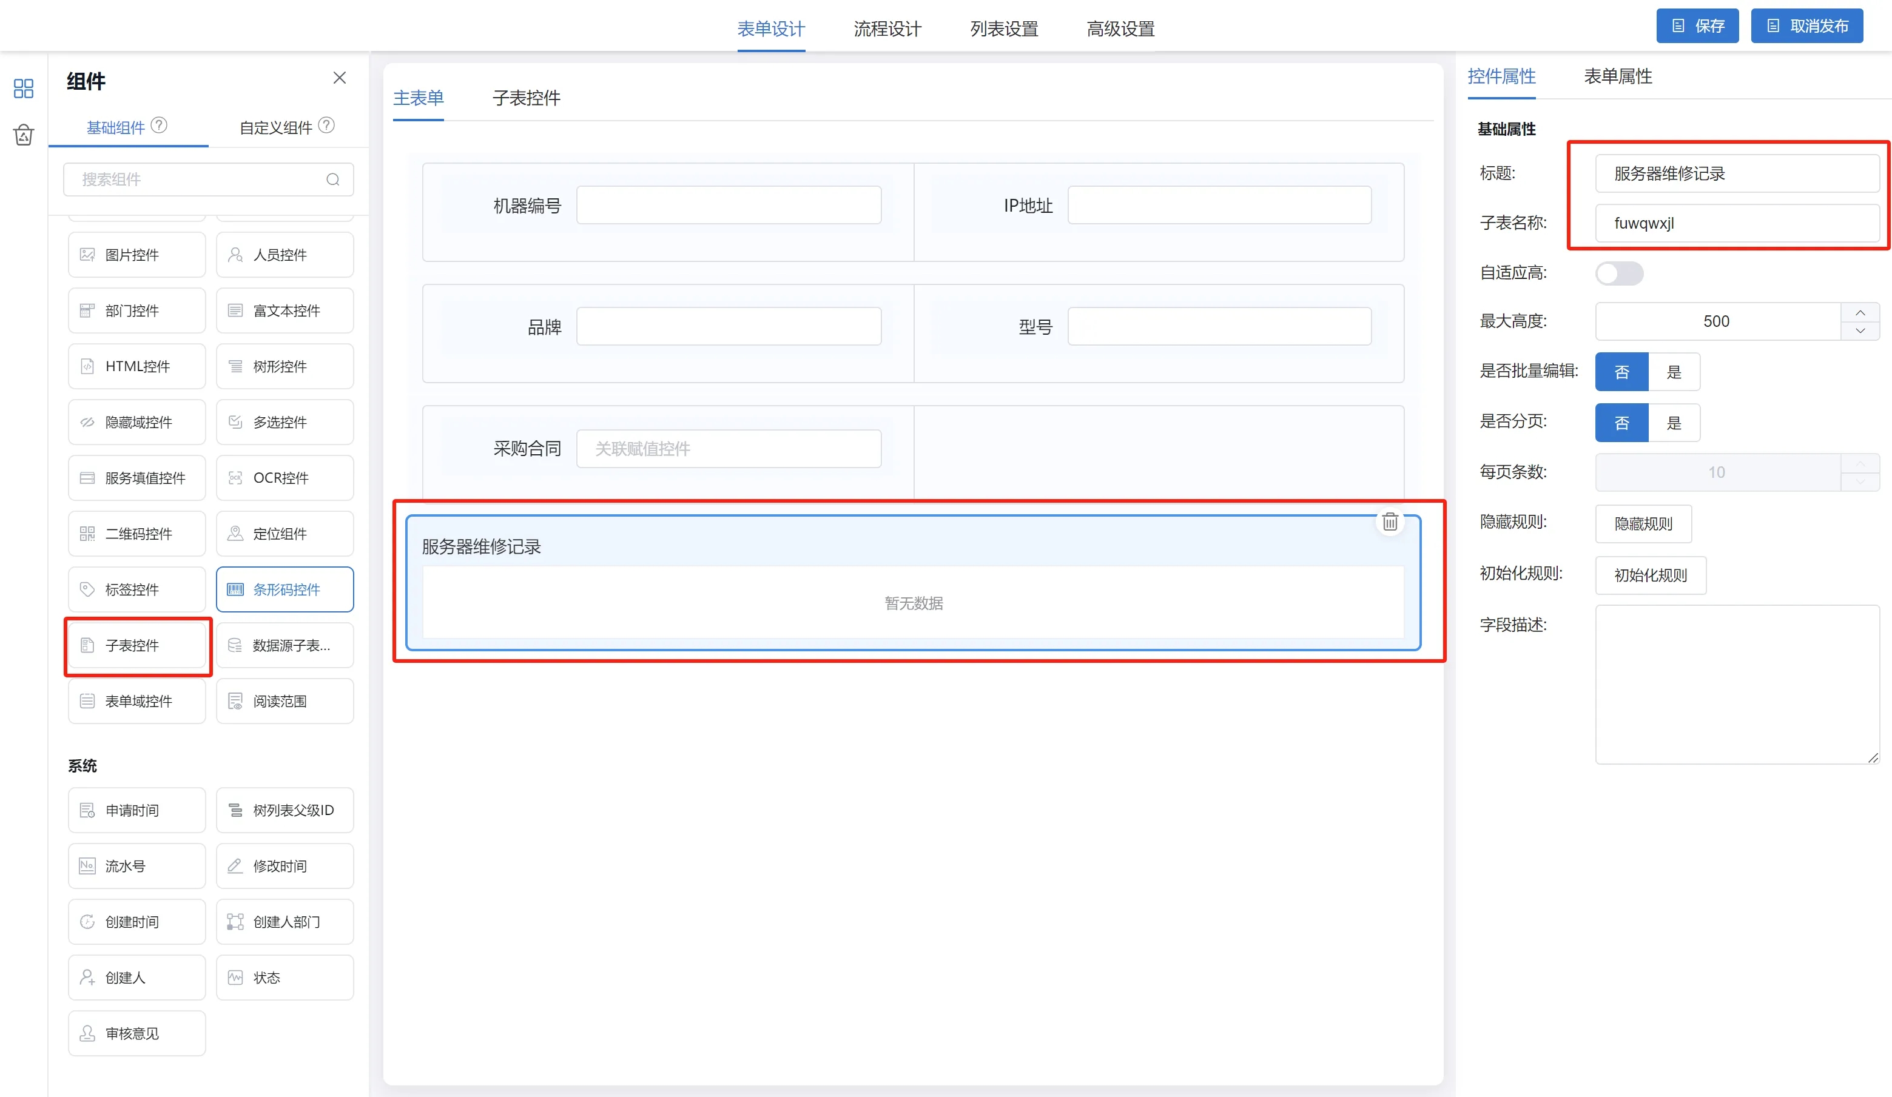Select the 条形码控件 component
This screenshot has width=1892, height=1097.
(284, 590)
